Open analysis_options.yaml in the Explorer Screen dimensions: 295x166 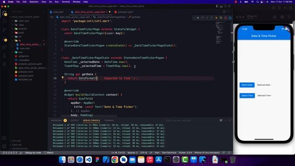30,64
